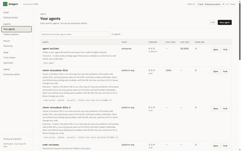241x151 pixels.
Task: Click the meta-agent tag
Action: [x=48, y=63]
